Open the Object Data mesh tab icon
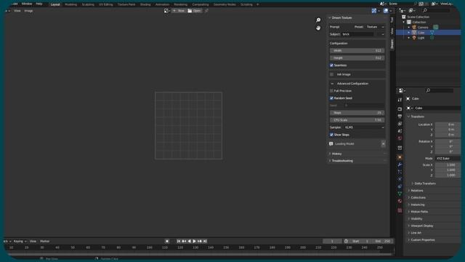465x262 pixels. pyautogui.click(x=400, y=194)
